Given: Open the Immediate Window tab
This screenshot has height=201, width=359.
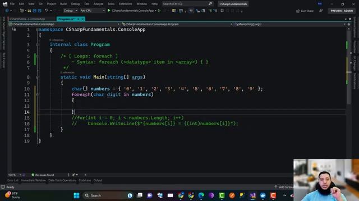Looking at the screenshot, I should pos(33,180).
